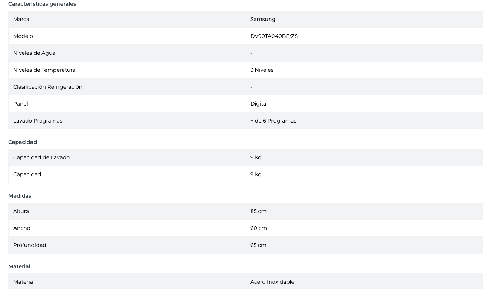488x289 pixels.
Task: Click the Profundidad row label
Action: [30, 245]
